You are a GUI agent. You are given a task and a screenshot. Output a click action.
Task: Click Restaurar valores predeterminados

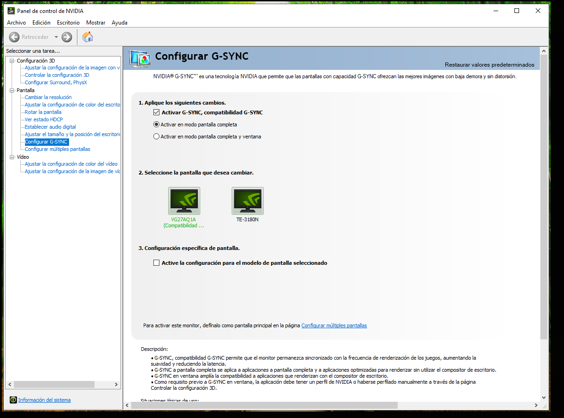489,65
